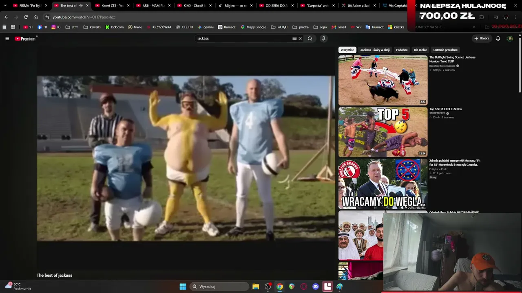This screenshot has height=293, width=522.
Task: Open the strm bookmarks folder
Action: click(x=72, y=27)
